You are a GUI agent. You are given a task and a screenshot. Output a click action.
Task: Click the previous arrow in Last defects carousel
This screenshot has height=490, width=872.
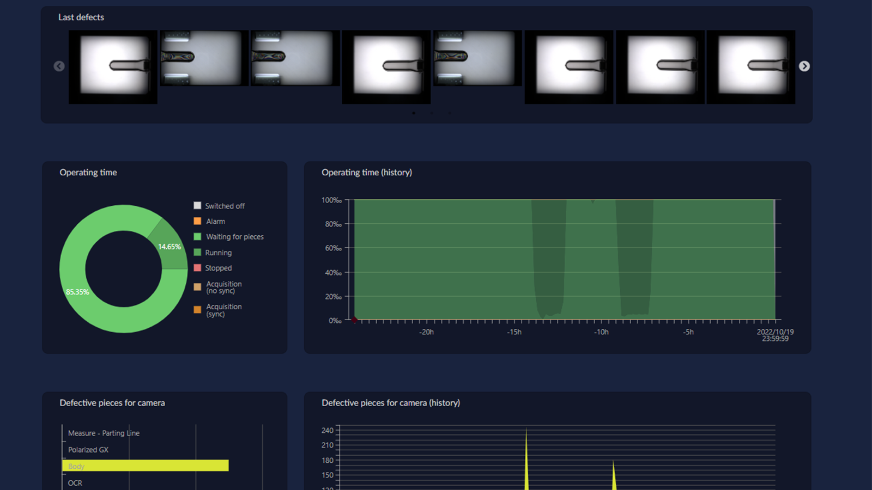pyautogui.click(x=59, y=66)
